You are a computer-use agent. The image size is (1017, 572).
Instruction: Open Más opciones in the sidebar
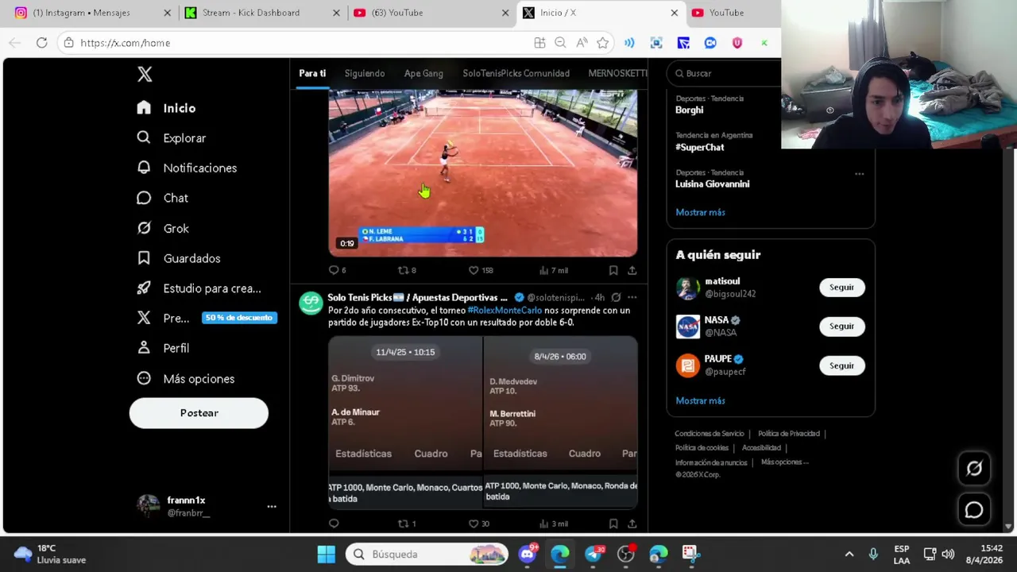(x=186, y=379)
